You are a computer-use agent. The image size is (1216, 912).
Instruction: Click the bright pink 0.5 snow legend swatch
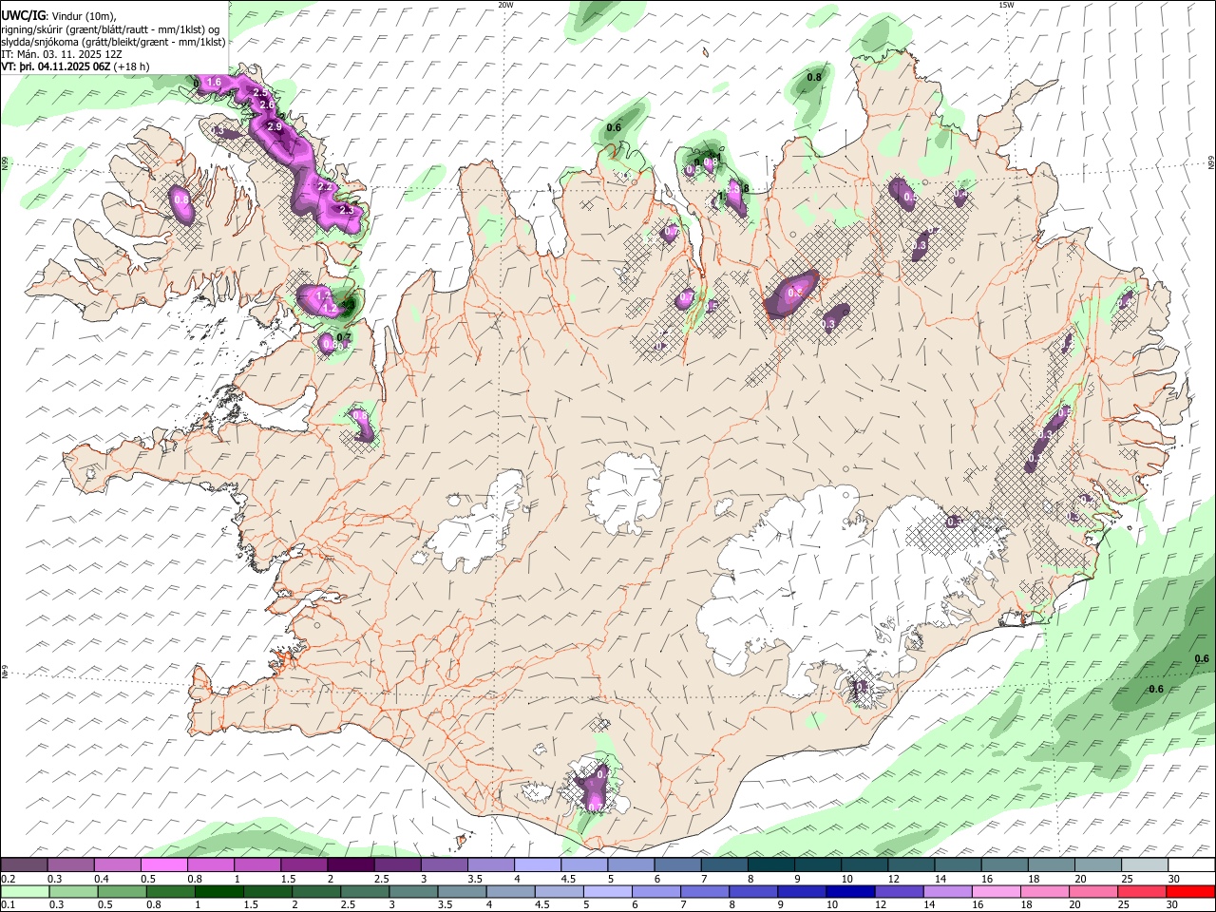point(164,865)
